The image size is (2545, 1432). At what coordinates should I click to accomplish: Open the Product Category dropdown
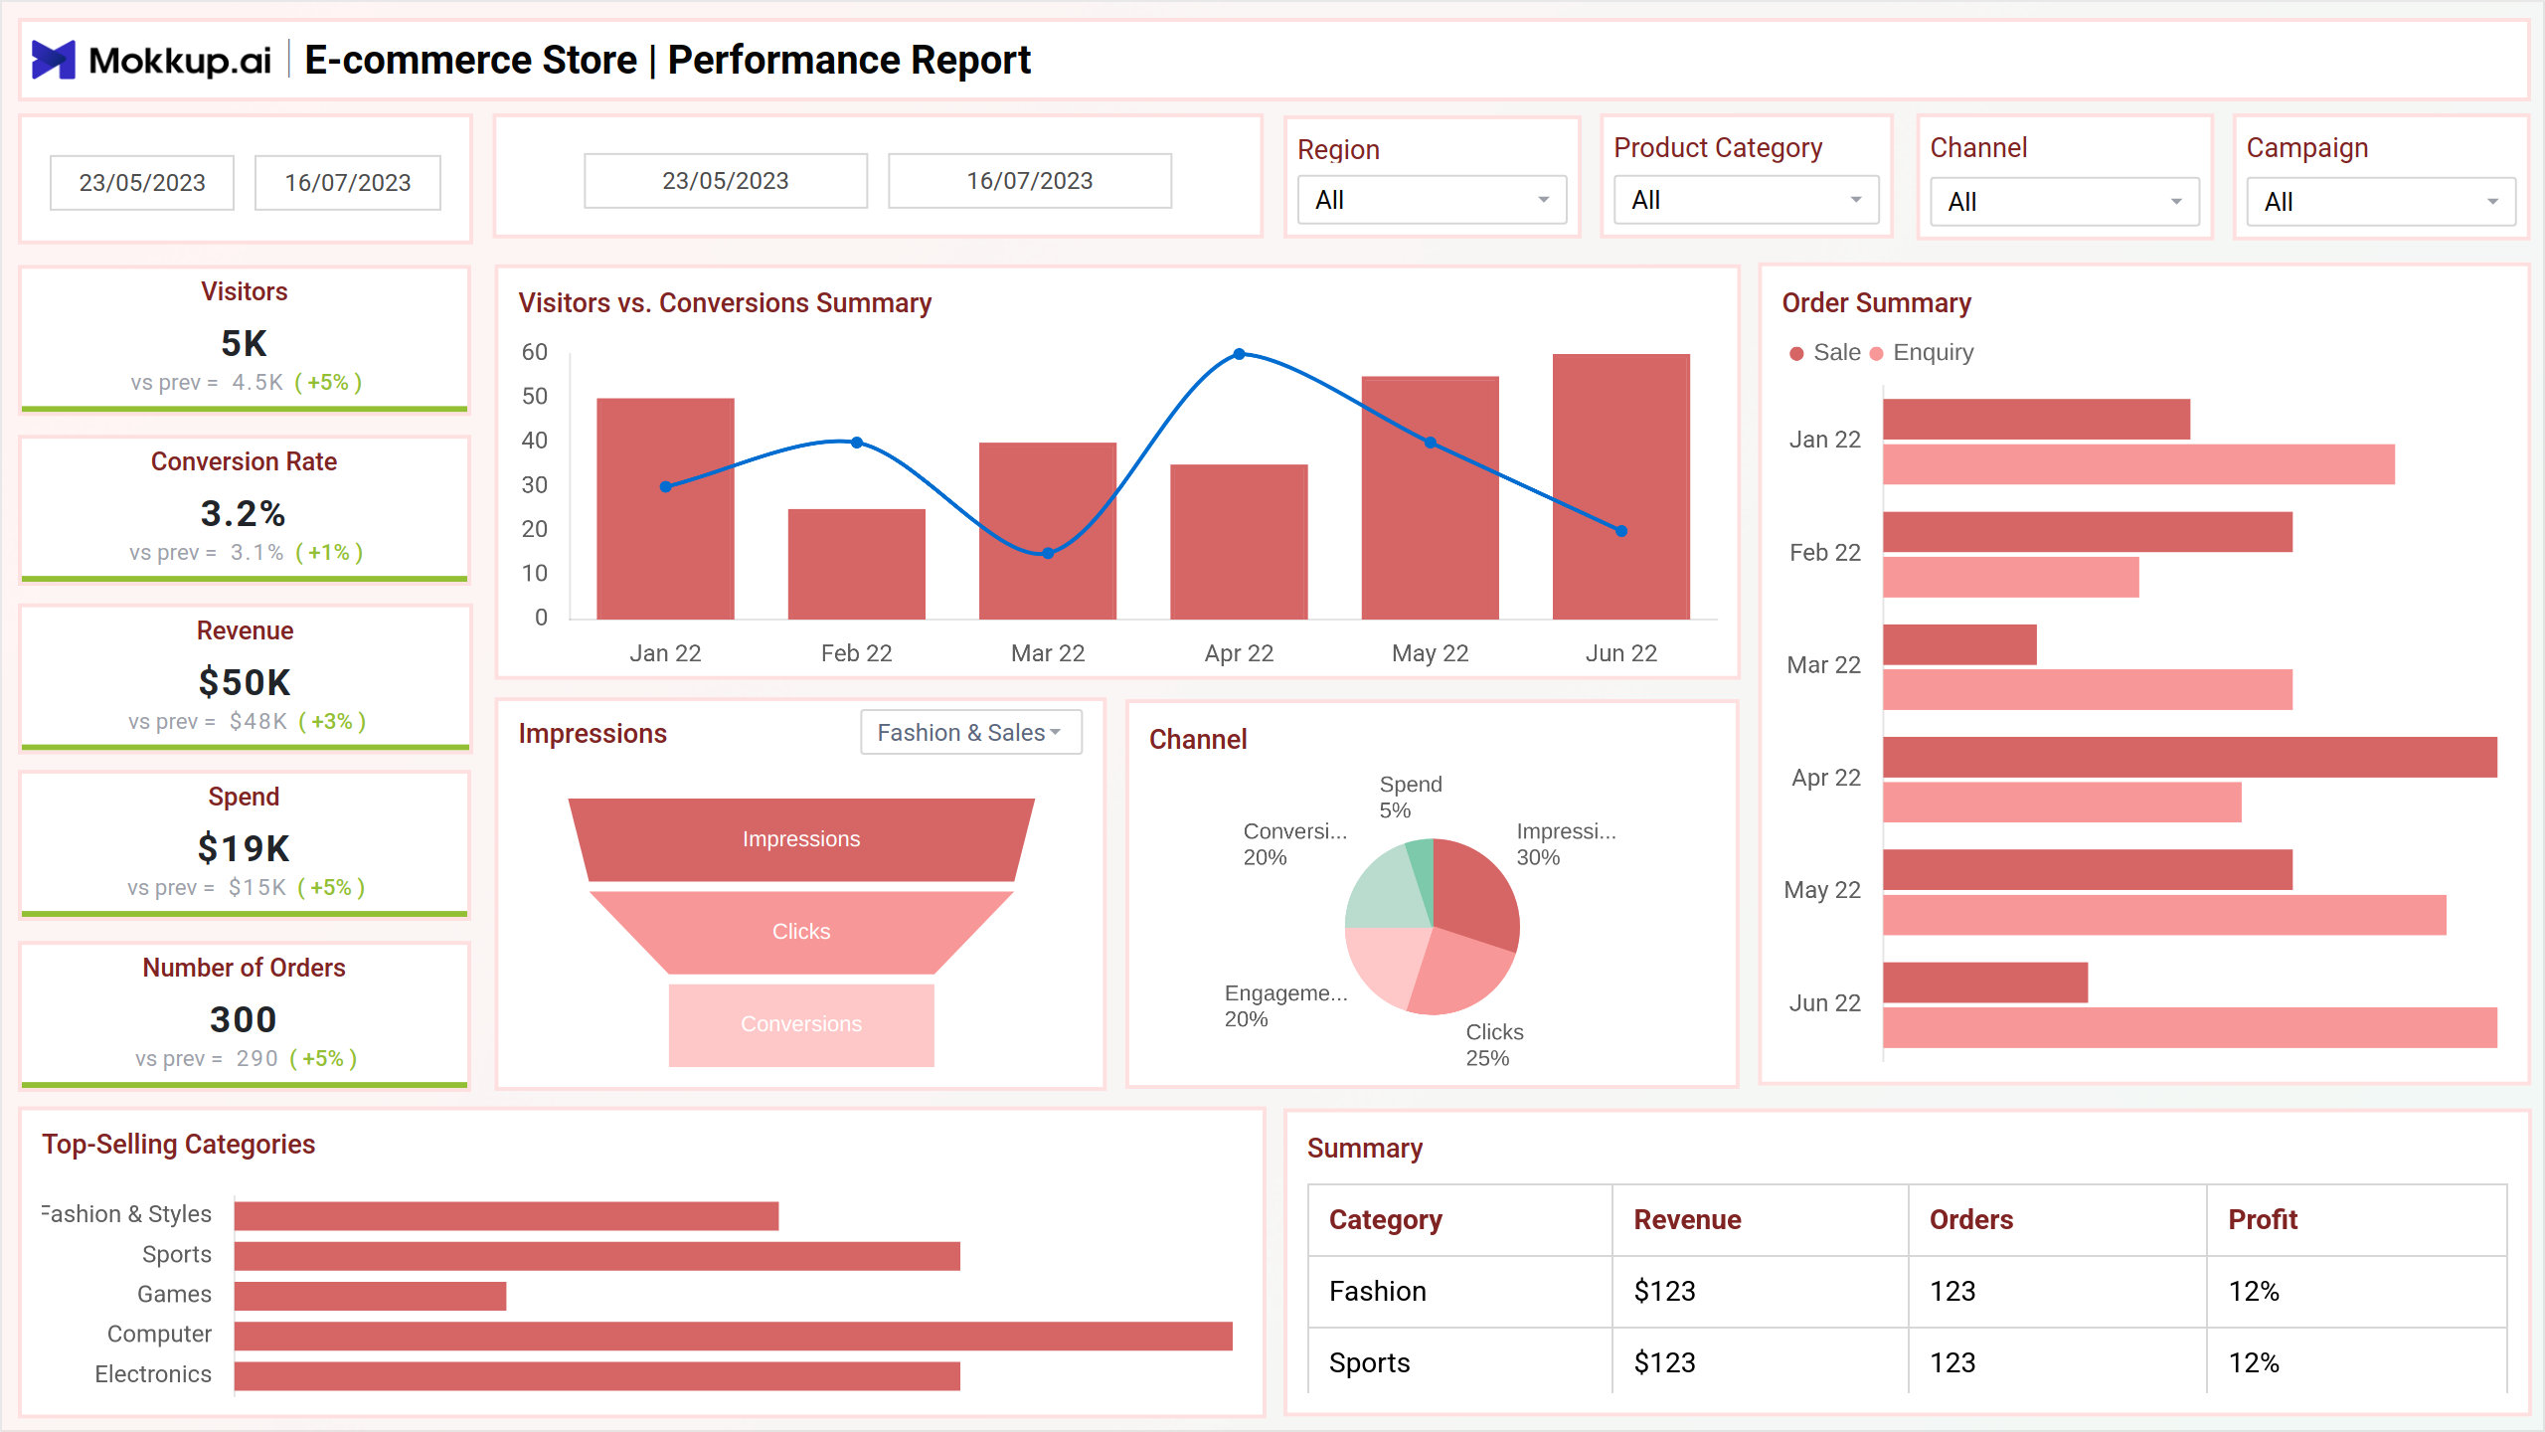(x=1746, y=200)
